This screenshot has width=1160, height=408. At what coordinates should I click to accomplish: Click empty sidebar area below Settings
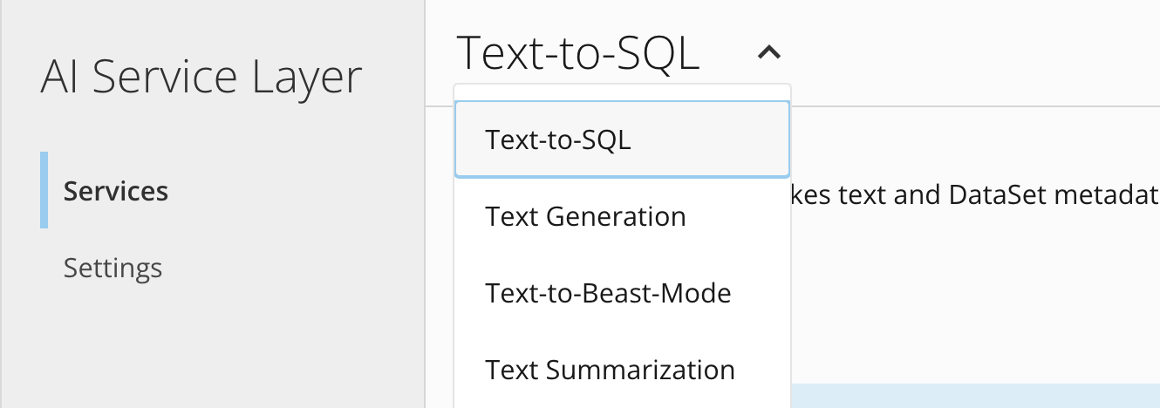(x=209, y=349)
